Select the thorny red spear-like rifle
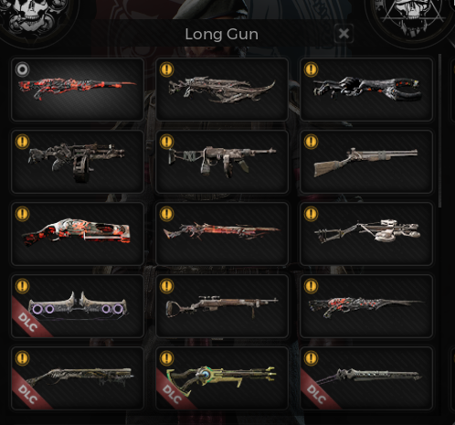 pos(222,234)
